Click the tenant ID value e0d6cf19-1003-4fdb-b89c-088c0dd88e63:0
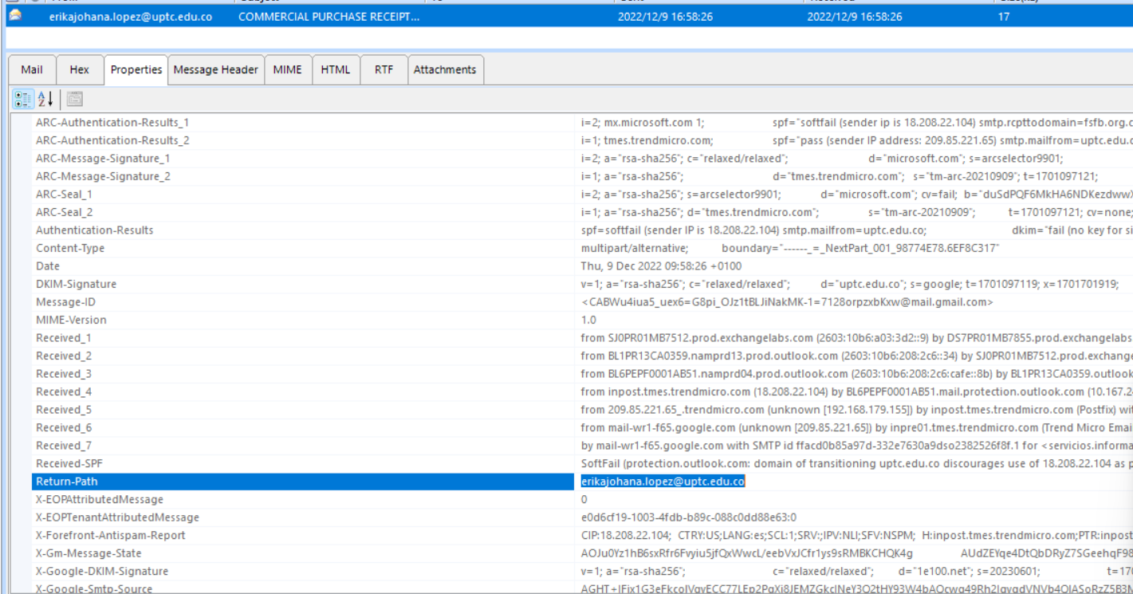The height and width of the screenshot is (594, 1133). point(689,517)
